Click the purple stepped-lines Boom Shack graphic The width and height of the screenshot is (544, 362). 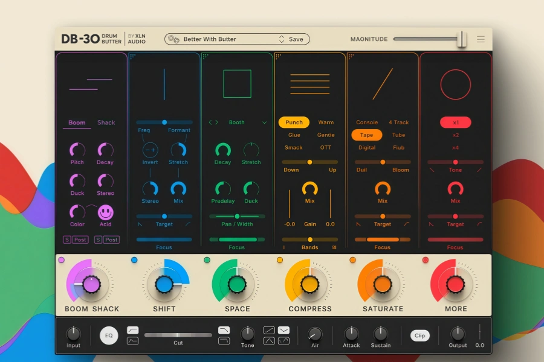point(91,84)
